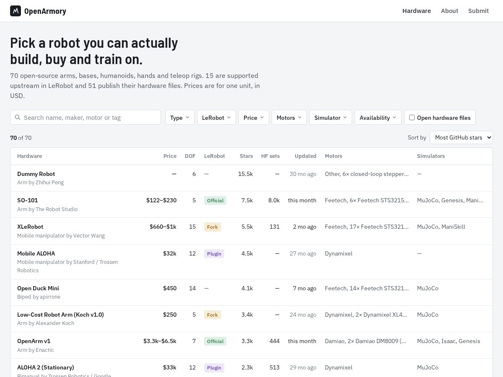Click 'Mobile manipulator by Vector Wang' subtitle

tap(61, 235)
